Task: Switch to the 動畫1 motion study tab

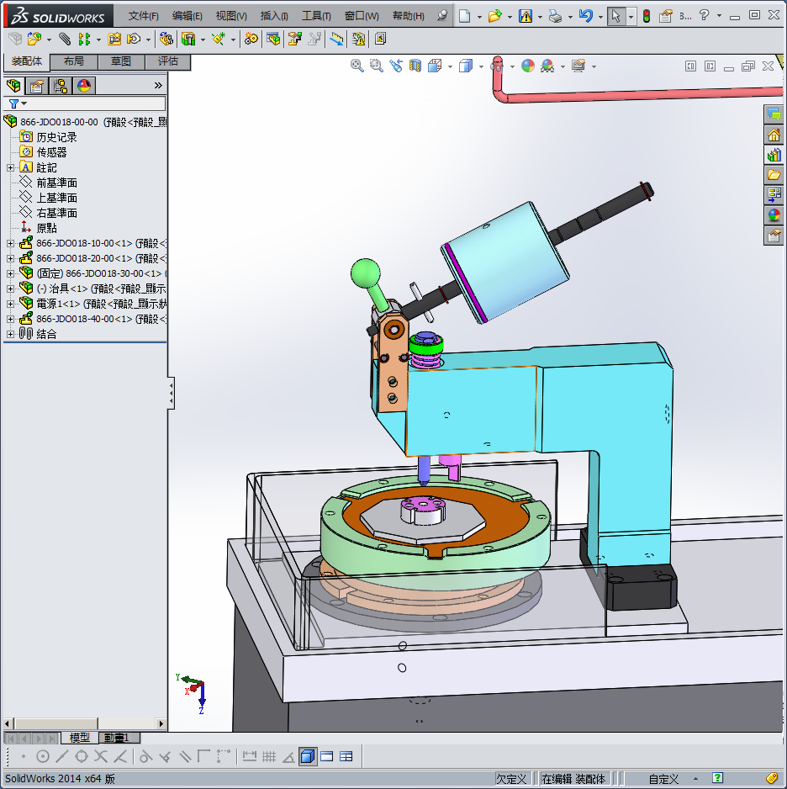Action: (118, 738)
